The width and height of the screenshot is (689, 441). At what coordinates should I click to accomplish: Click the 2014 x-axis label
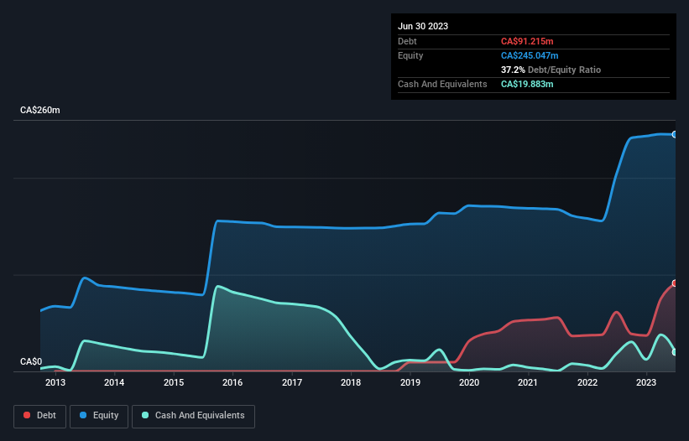coord(114,382)
